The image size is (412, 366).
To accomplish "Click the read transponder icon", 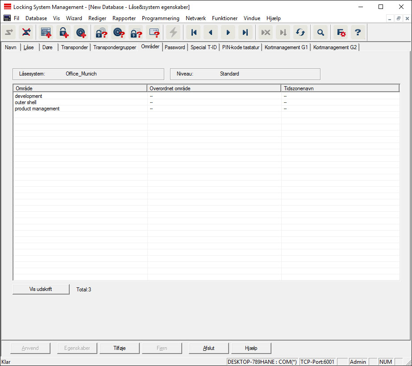I will (118, 32).
